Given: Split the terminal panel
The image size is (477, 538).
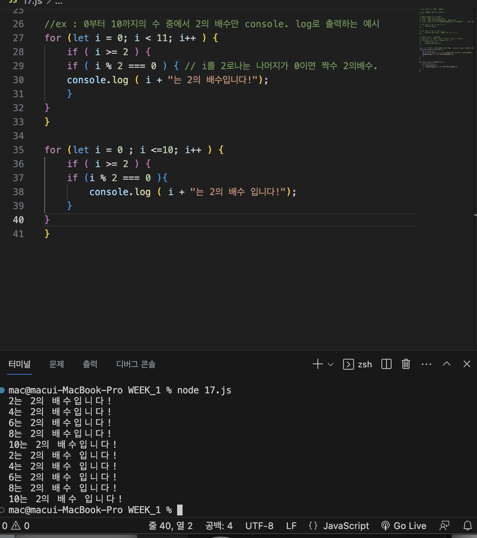Looking at the screenshot, I should click(x=386, y=364).
